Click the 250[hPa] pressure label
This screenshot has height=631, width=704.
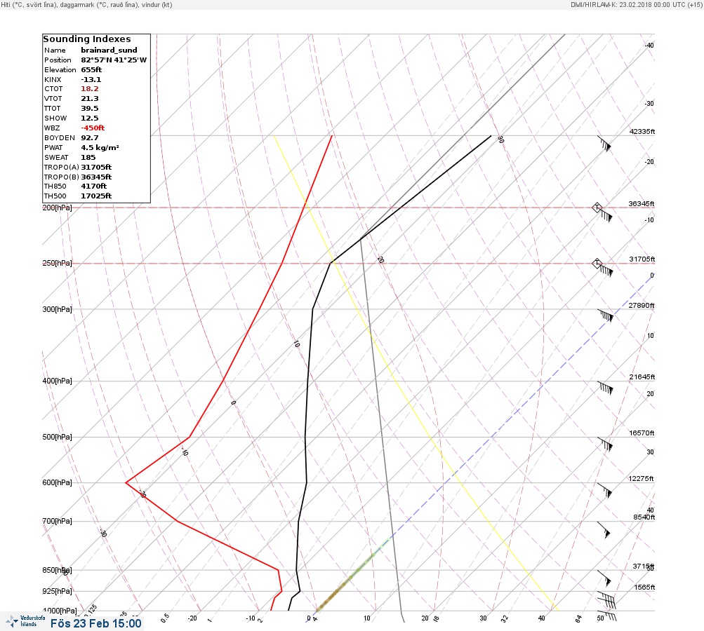tap(57, 263)
